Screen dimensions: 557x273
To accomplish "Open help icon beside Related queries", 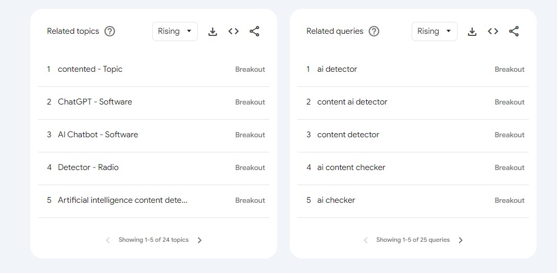I will click(374, 31).
